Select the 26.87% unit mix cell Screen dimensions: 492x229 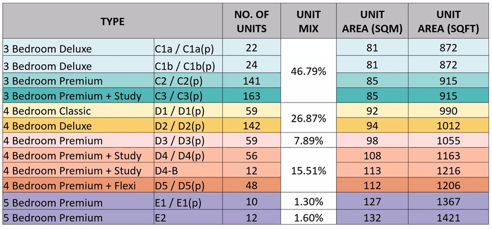[308, 118]
